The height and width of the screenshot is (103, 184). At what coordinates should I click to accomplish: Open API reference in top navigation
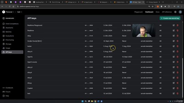coord(167,12)
